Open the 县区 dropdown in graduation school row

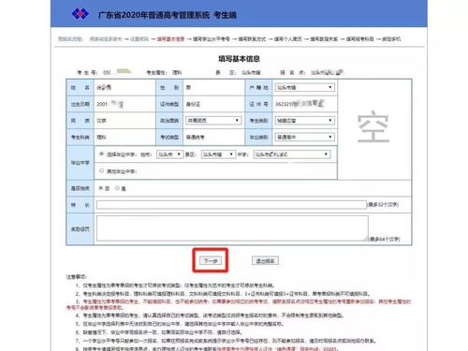[218, 154]
